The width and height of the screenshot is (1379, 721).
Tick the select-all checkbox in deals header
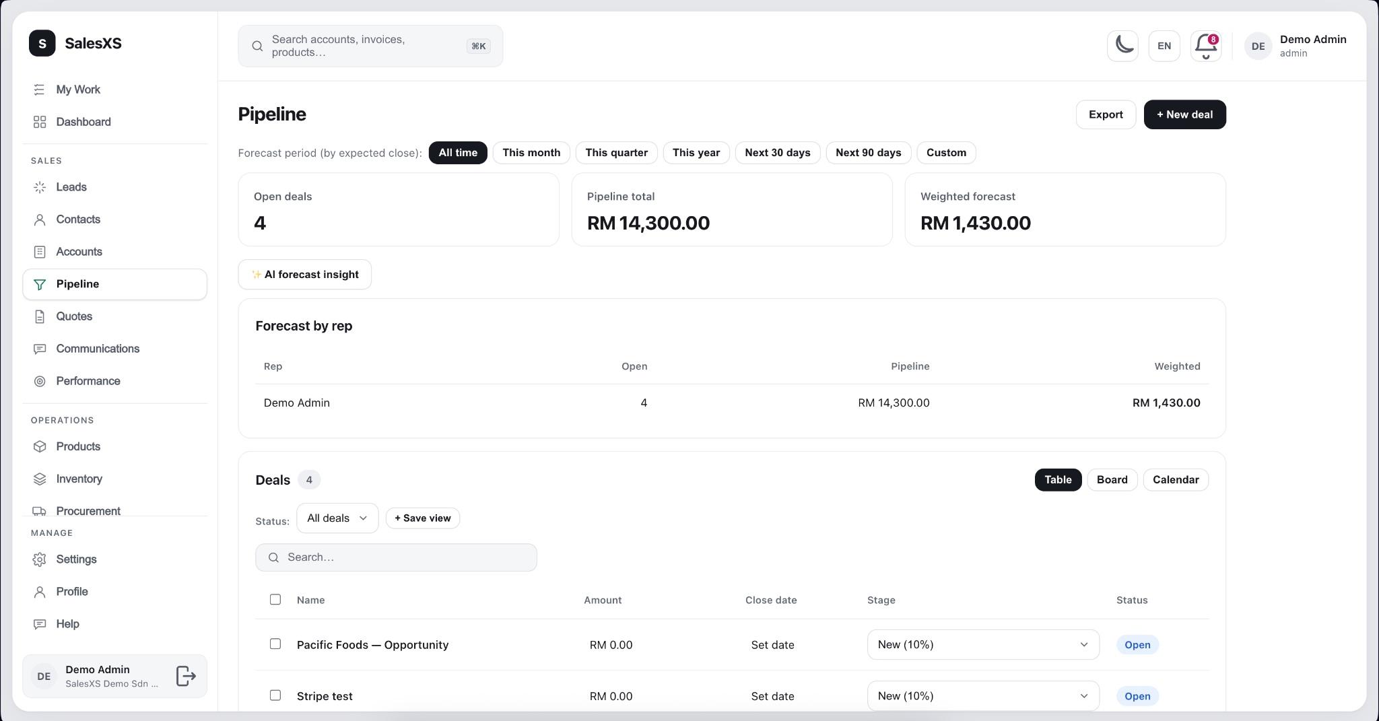[275, 599]
